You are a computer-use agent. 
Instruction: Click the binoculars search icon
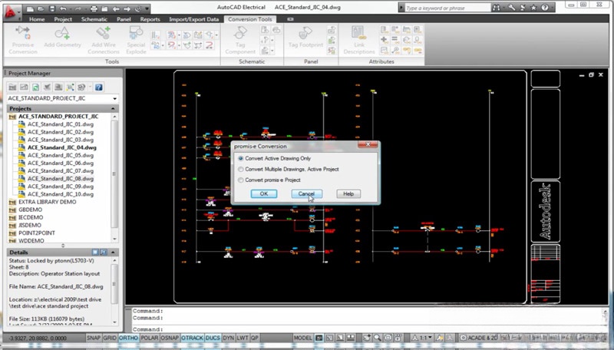tap(496, 8)
